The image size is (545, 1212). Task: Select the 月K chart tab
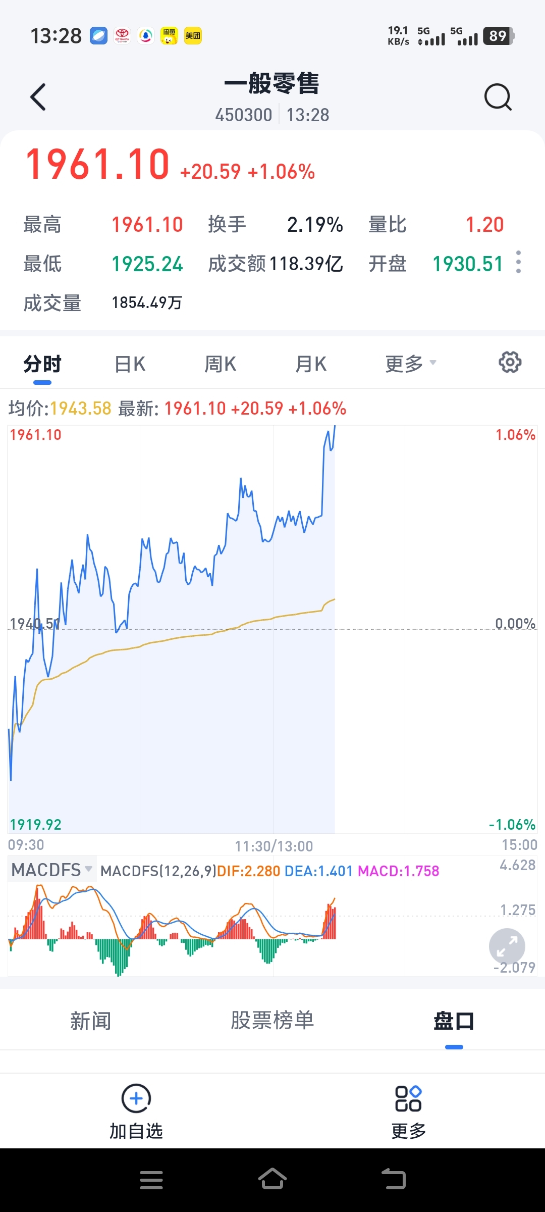[x=311, y=364]
